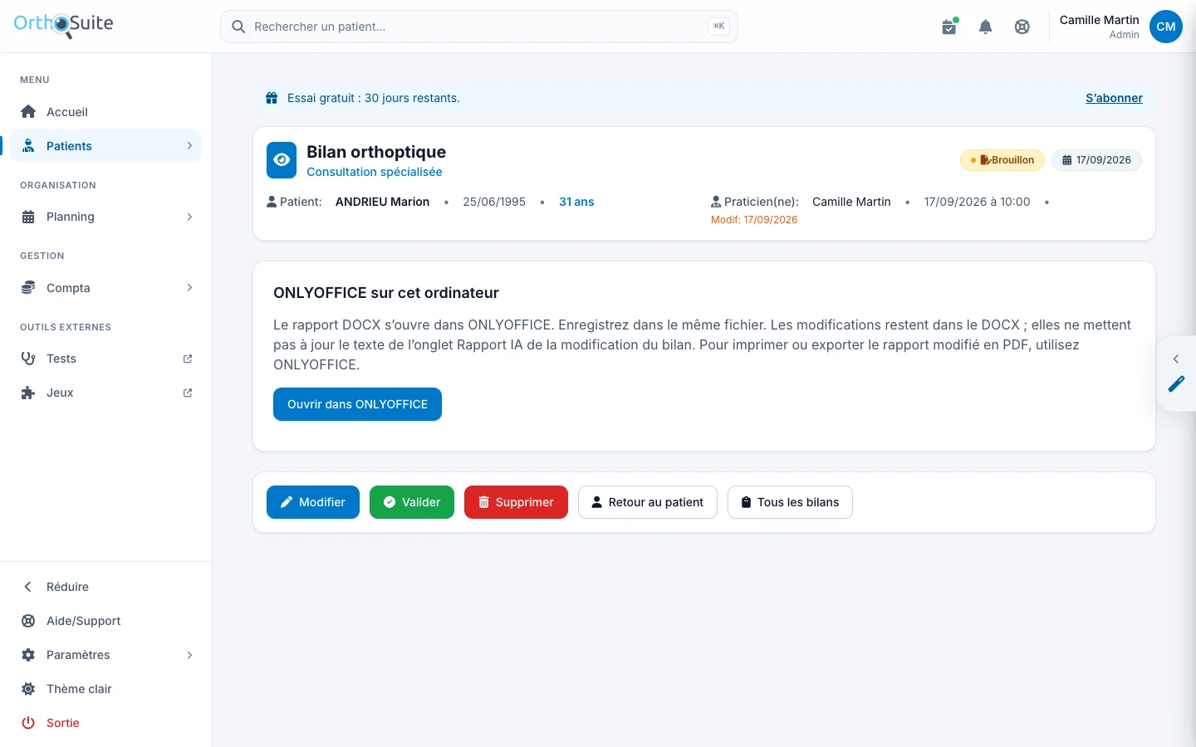Click the external link icon beside Tests

pos(188,359)
